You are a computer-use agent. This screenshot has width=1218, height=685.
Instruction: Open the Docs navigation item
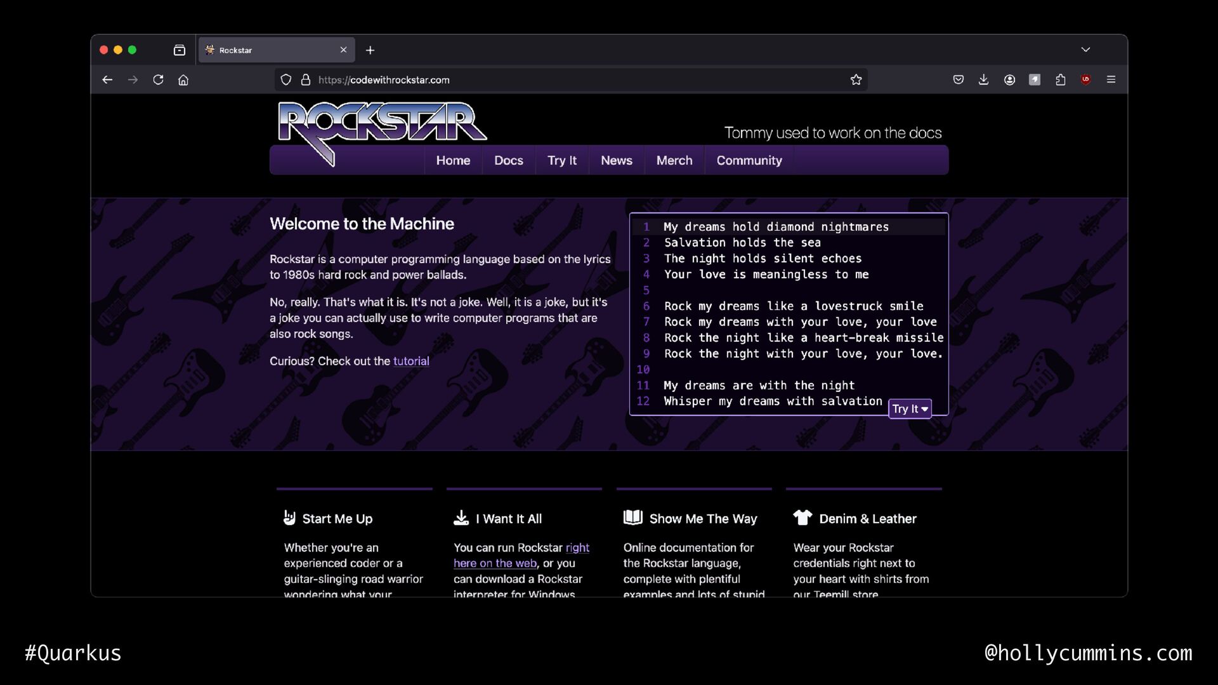pos(508,160)
